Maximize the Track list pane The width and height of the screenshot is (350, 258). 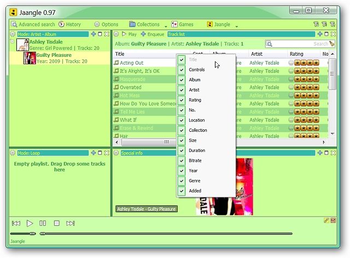326,34
